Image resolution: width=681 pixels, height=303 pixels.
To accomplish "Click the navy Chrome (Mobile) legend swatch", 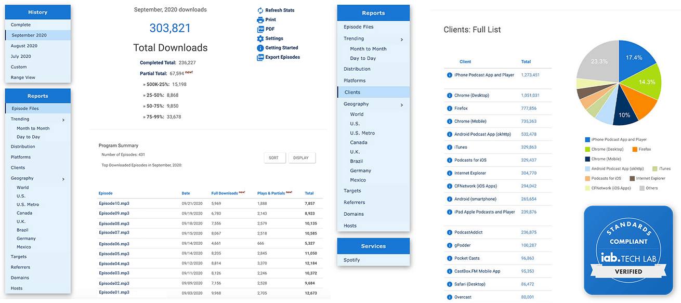I will click(587, 159).
